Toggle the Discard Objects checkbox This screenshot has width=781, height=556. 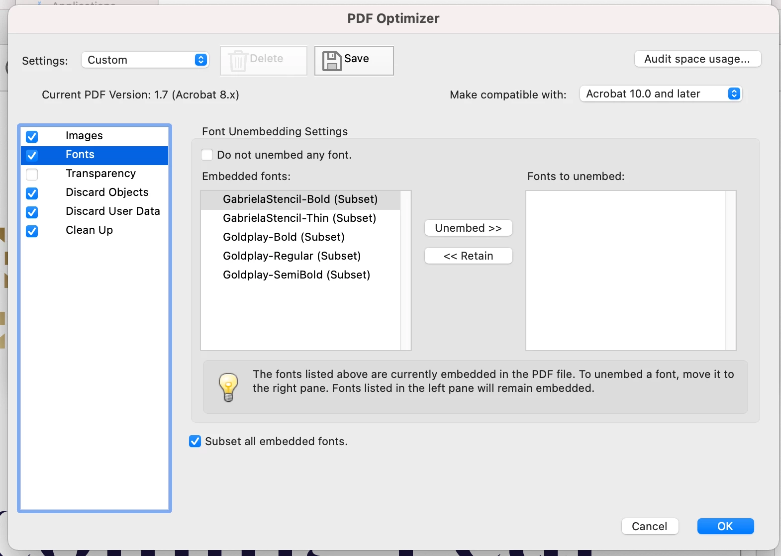tap(32, 193)
